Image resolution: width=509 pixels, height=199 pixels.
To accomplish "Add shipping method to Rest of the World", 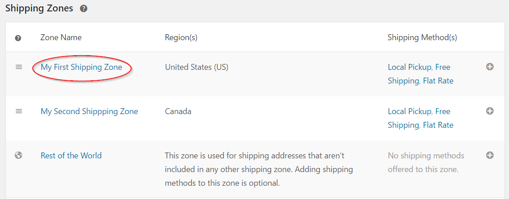I will (490, 155).
